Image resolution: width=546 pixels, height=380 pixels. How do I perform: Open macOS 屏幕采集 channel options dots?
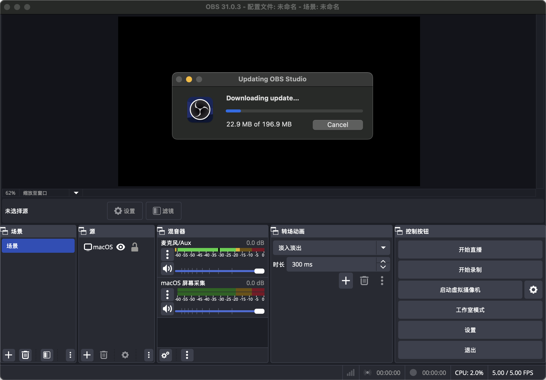click(167, 294)
